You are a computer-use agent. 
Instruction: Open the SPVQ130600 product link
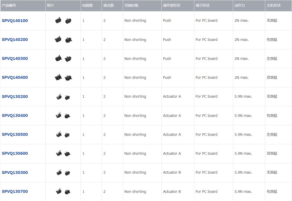tap(15, 153)
